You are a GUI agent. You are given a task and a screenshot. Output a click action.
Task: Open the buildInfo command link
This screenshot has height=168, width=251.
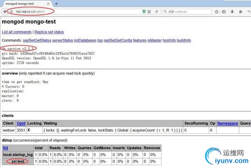coord(184,40)
